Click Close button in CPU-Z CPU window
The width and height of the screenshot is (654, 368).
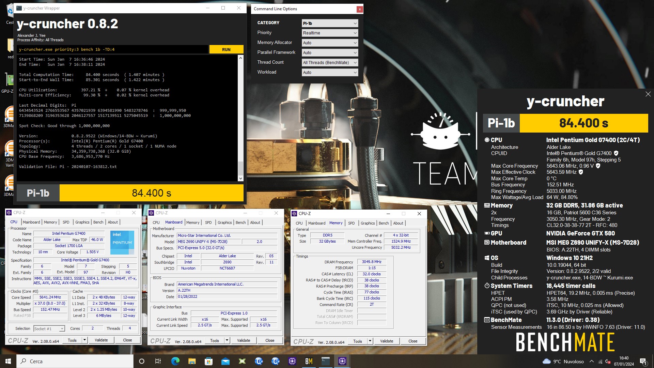click(x=127, y=340)
